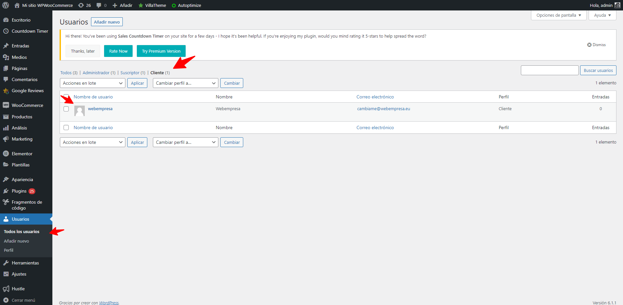Dismiss the Sales Countdown Timer notice

pos(596,45)
